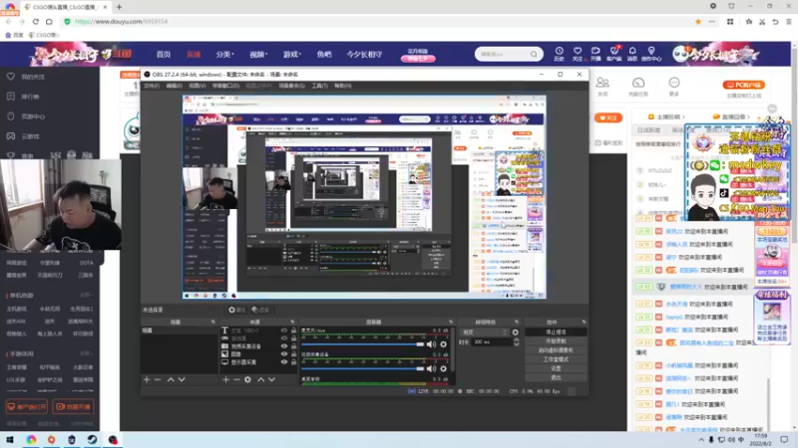Add a new scene with plus icon
The width and height of the screenshot is (798, 448).
pyautogui.click(x=147, y=379)
